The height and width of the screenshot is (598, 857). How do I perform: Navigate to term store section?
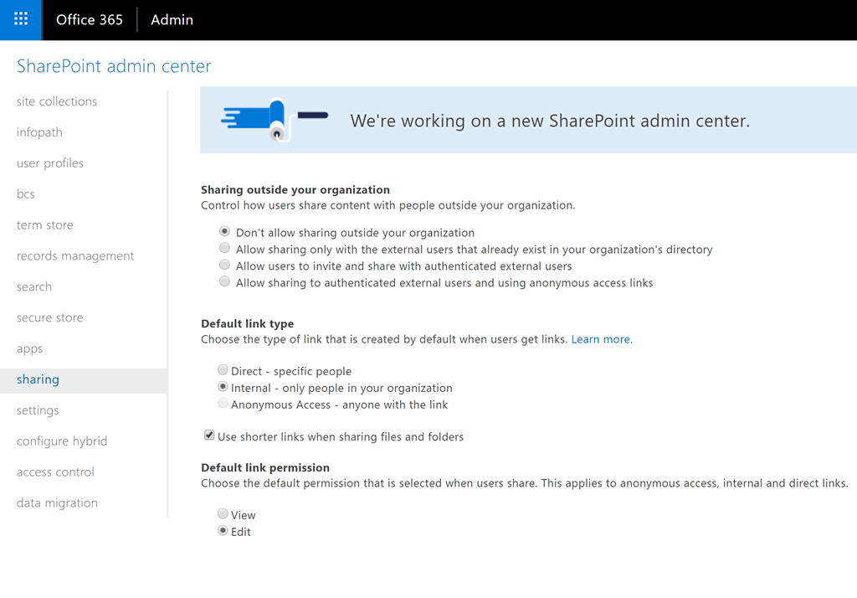[x=45, y=225]
